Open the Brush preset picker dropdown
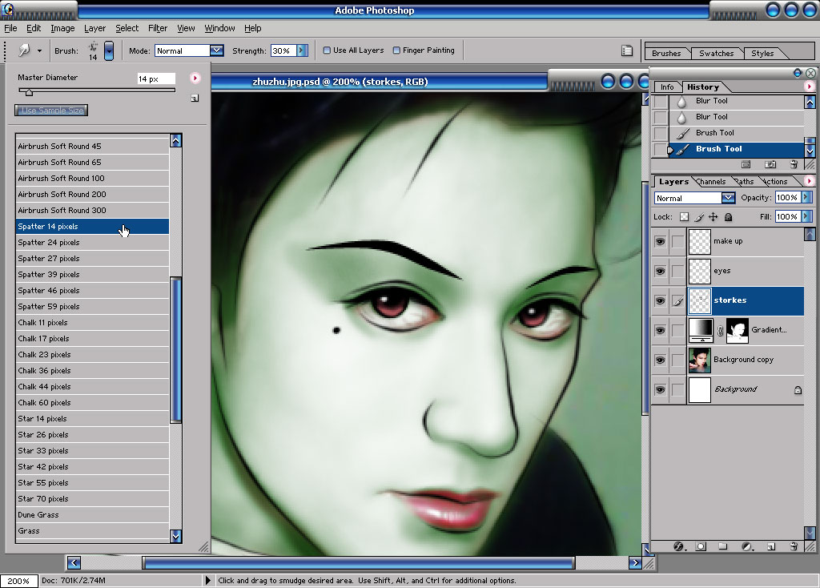This screenshot has width=820, height=588. pos(109,50)
